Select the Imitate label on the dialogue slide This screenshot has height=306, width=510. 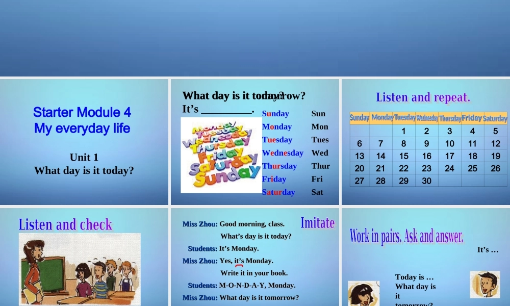click(x=318, y=223)
